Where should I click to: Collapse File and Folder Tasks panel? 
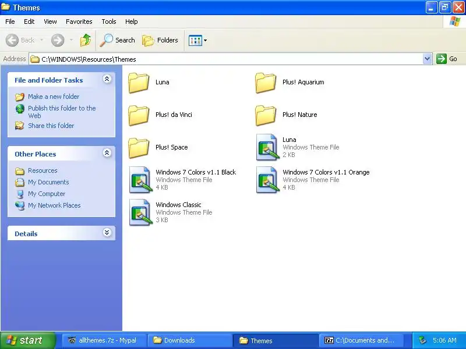coord(107,79)
